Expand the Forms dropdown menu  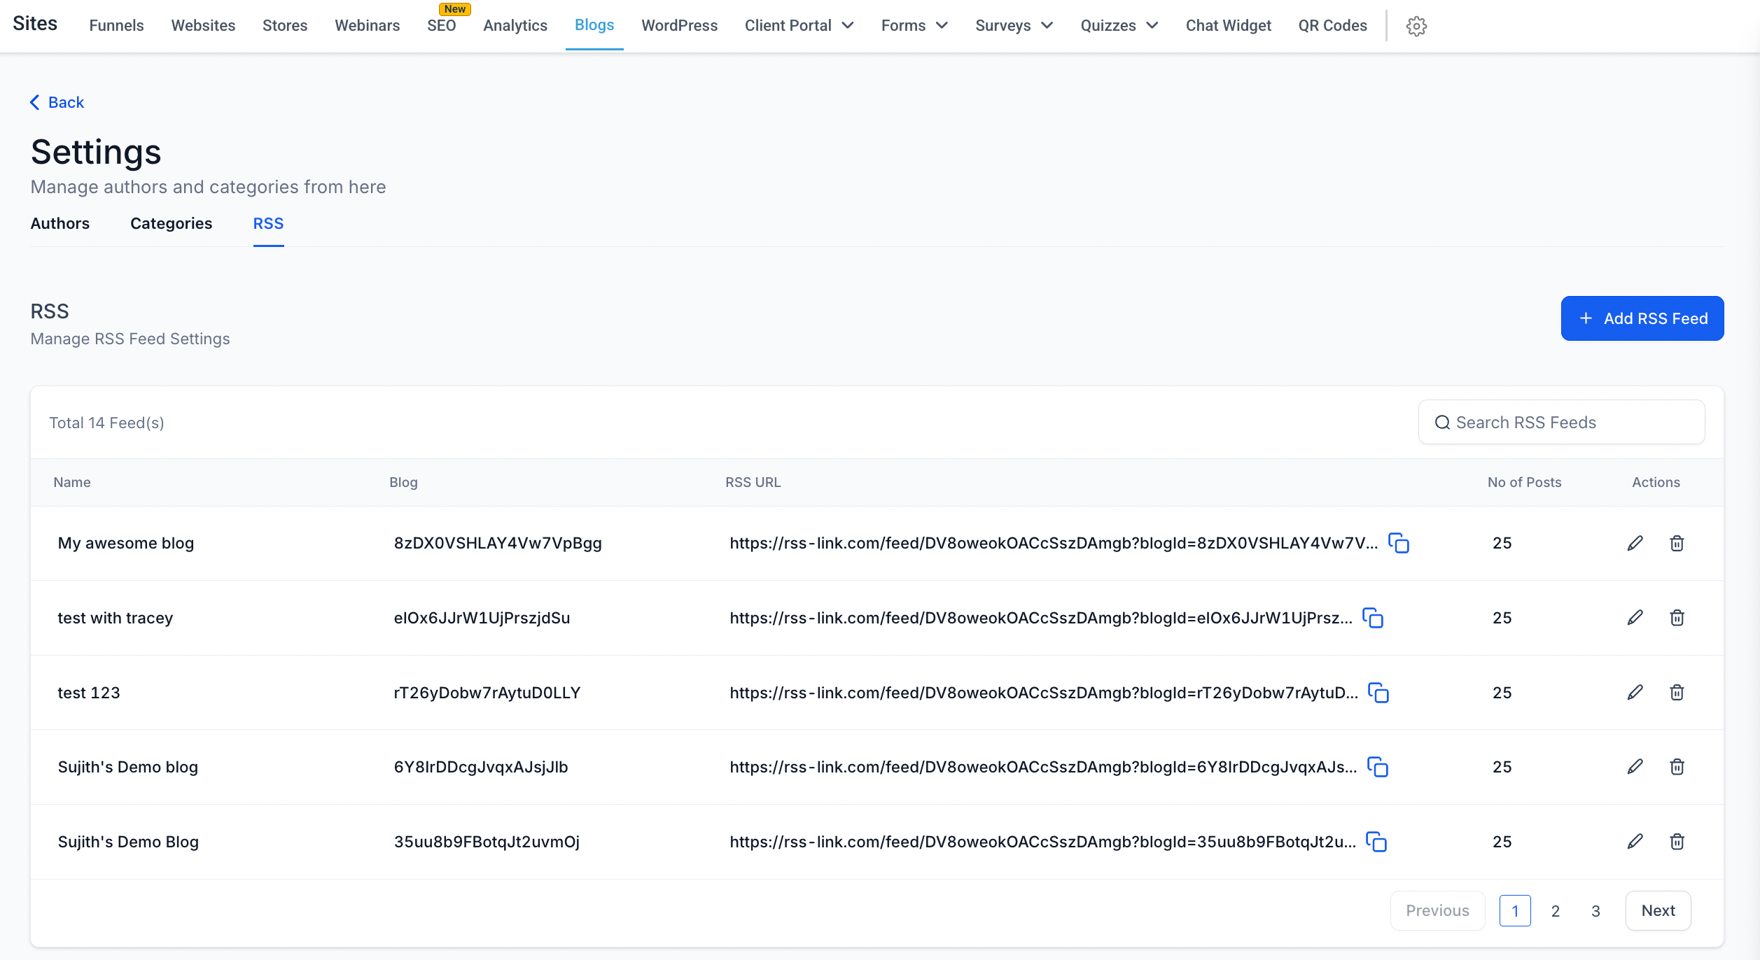point(914,26)
